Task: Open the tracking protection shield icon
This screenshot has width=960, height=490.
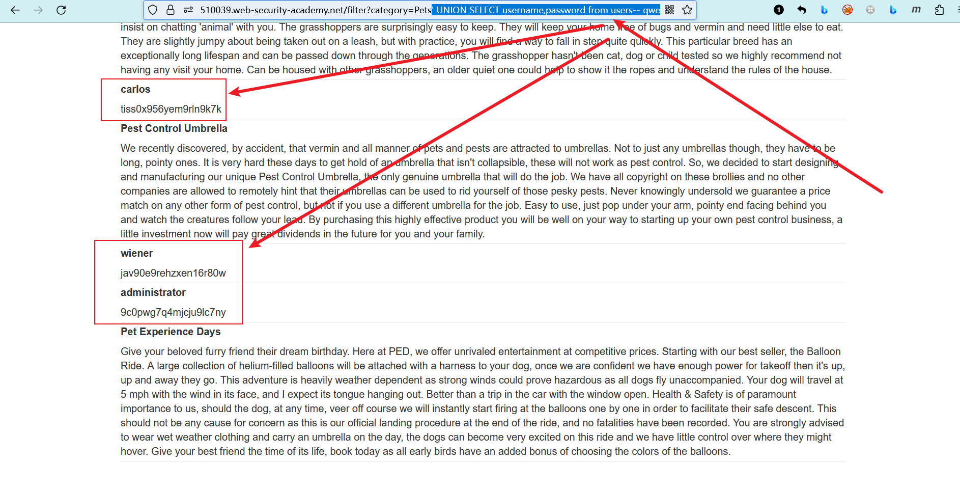Action: pos(153,10)
